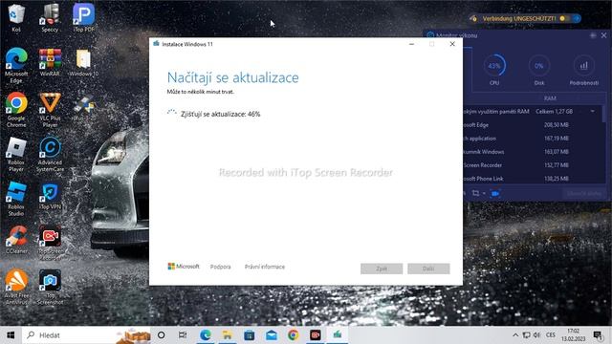The height and width of the screenshot is (344, 612).
Task: Open the WinRAR desktop shortcut
Action: [x=50, y=61]
